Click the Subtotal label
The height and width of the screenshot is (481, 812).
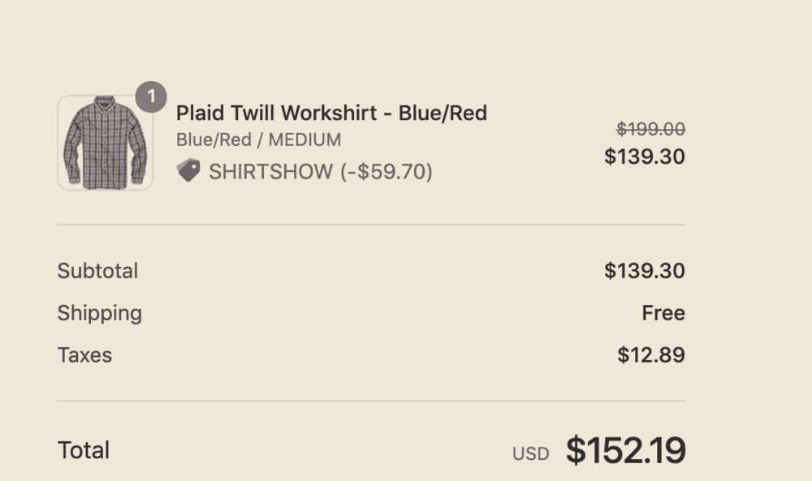97,271
